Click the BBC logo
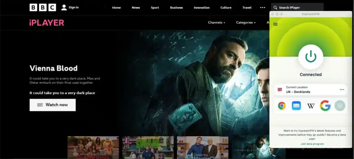The image size is (354, 159). click(43, 7)
